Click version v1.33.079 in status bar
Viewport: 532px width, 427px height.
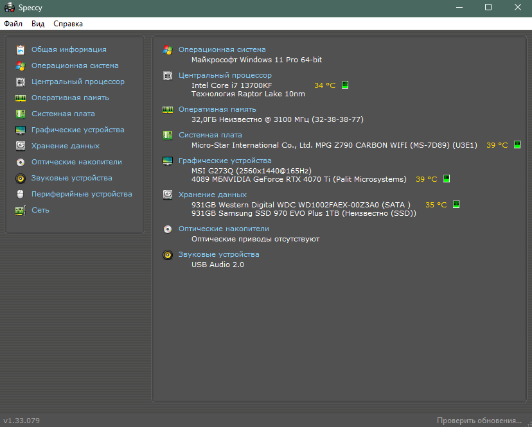point(22,421)
